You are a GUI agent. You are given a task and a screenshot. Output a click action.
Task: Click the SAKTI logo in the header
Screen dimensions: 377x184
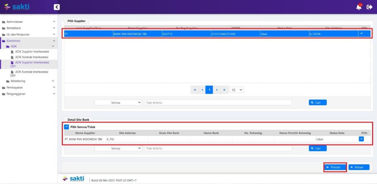pyautogui.click(x=16, y=7)
